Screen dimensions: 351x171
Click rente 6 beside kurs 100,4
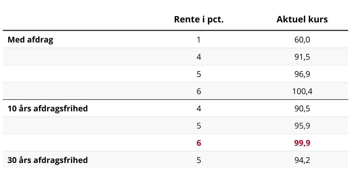click(199, 91)
